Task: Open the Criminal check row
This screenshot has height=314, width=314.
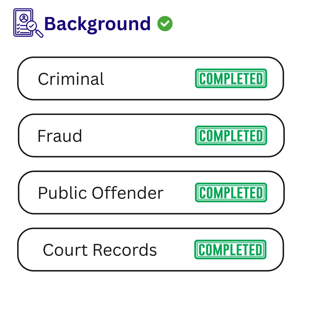Action: pyautogui.click(x=151, y=78)
